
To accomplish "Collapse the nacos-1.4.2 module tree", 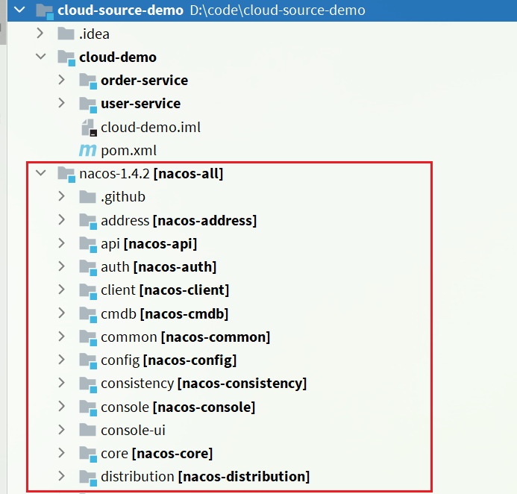I will [x=41, y=174].
